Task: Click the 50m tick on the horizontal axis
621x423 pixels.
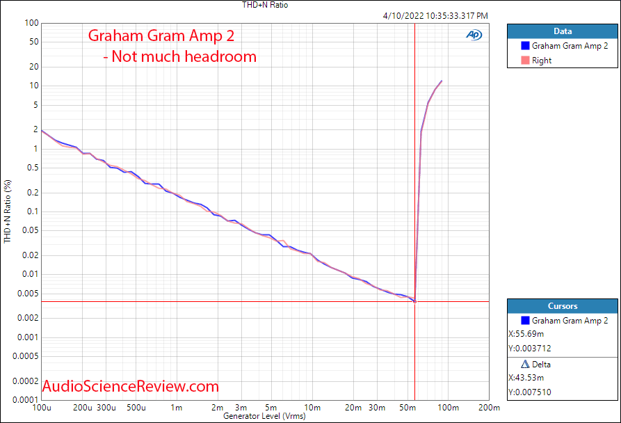Action: coord(407,408)
